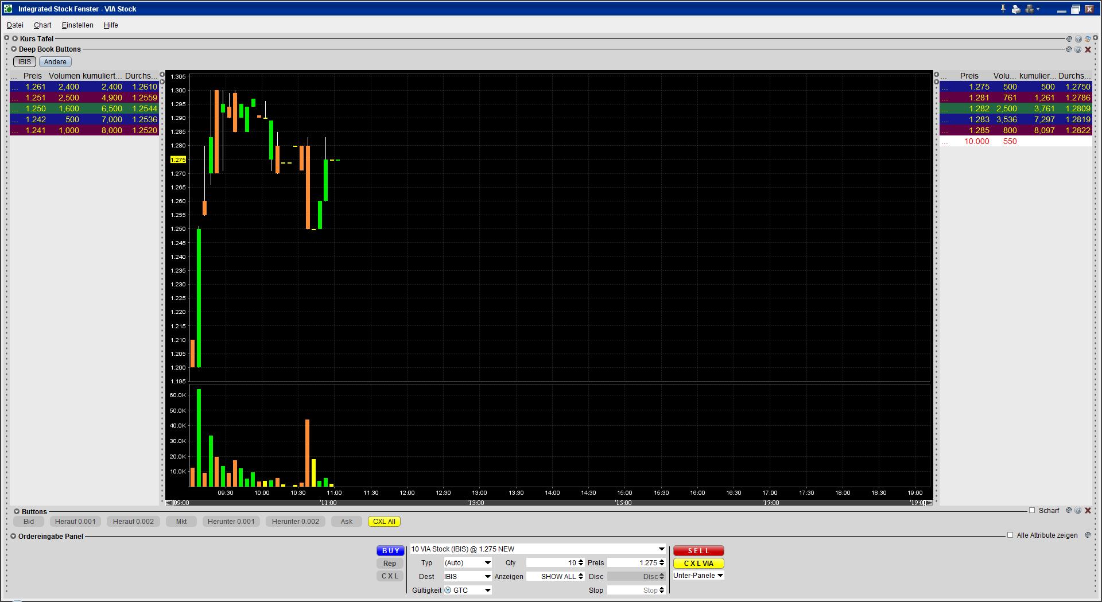Open the Chart menu
Screen dimensions: 1102x602
point(42,25)
